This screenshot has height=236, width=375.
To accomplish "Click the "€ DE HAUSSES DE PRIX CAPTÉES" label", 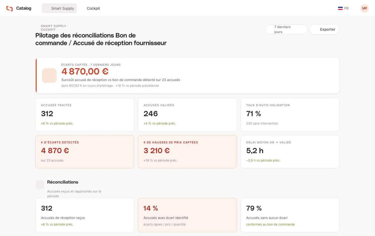I will [x=171, y=142].
